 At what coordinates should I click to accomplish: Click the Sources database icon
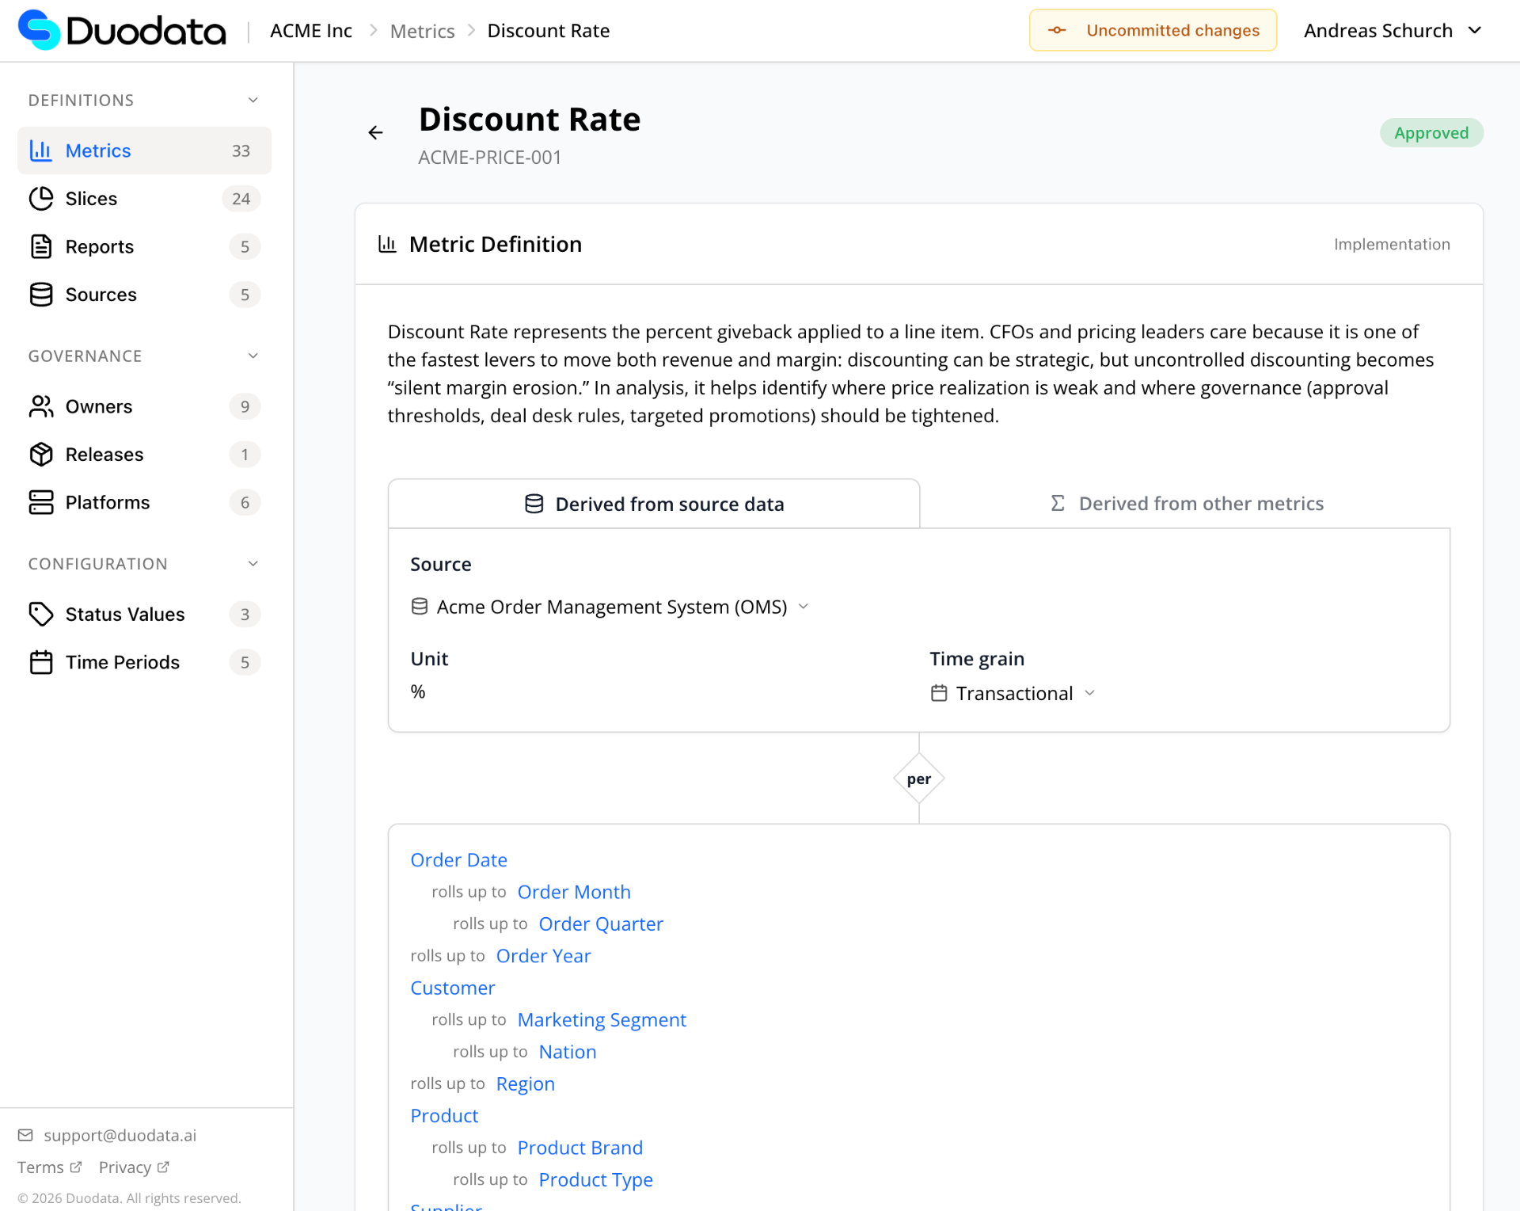point(41,294)
